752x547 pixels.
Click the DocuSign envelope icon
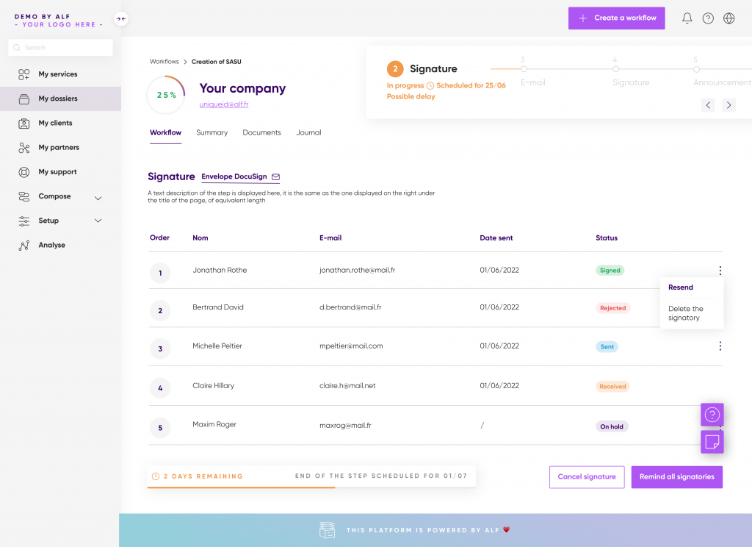[275, 176]
